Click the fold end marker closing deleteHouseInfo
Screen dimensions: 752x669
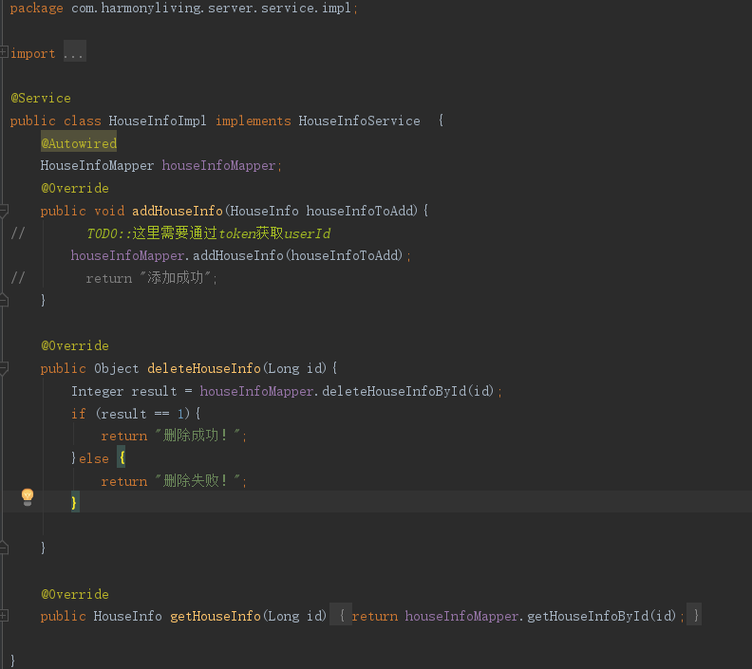[x=4, y=548]
